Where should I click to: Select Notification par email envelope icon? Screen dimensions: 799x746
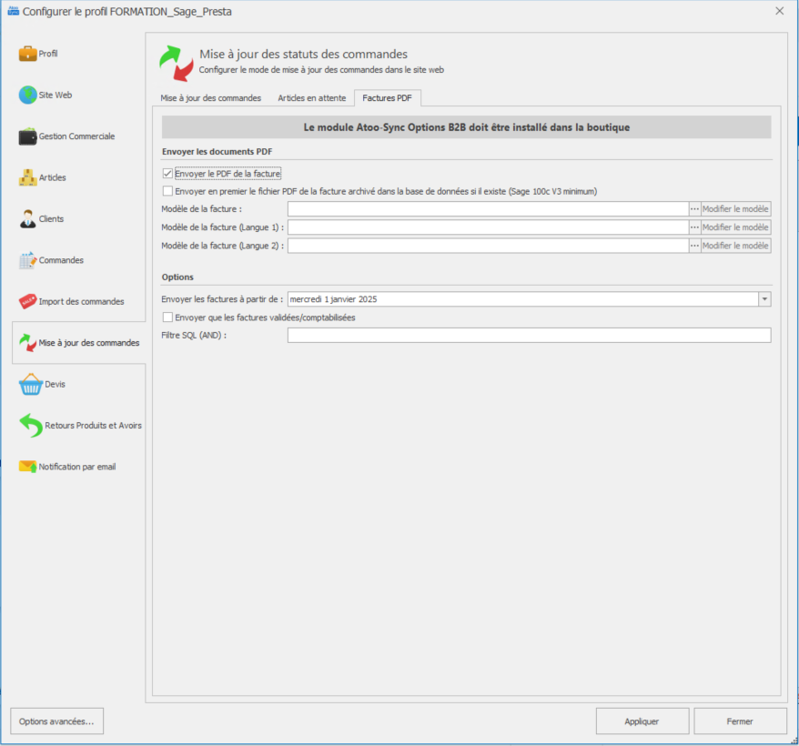[x=28, y=467]
